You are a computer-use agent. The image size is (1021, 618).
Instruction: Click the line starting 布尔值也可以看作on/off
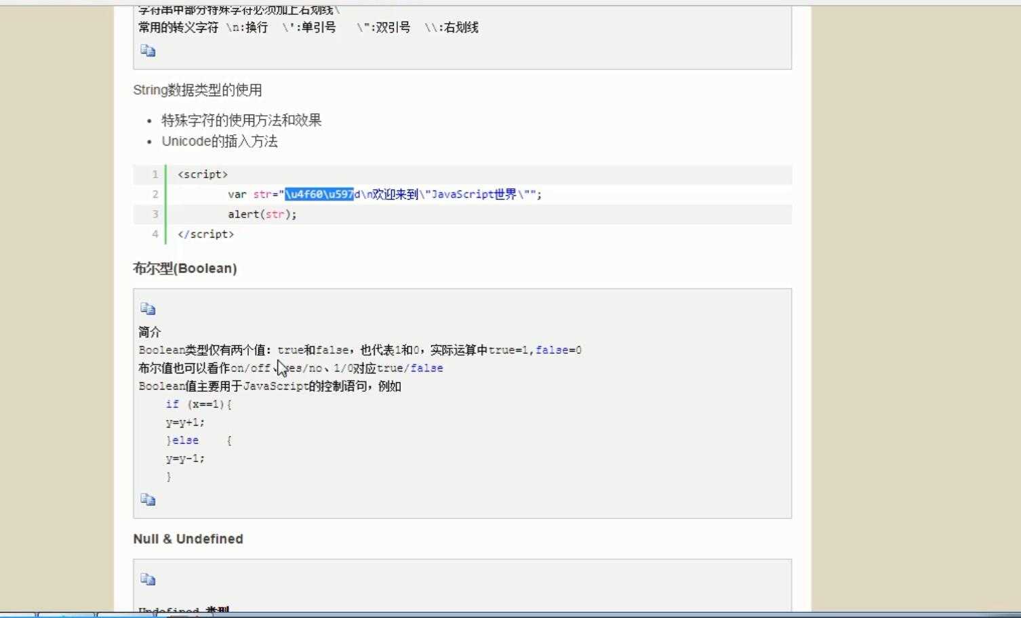pyautogui.click(x=291, y=368)
